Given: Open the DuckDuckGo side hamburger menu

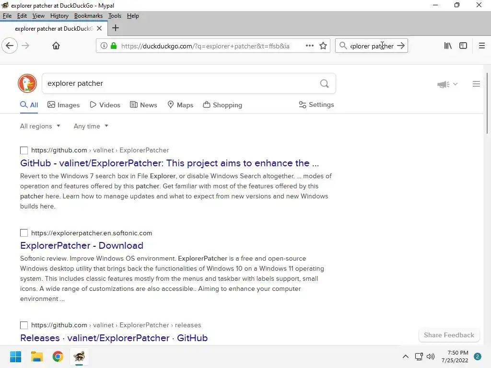Looking at the screenshot, I should 476,84.
